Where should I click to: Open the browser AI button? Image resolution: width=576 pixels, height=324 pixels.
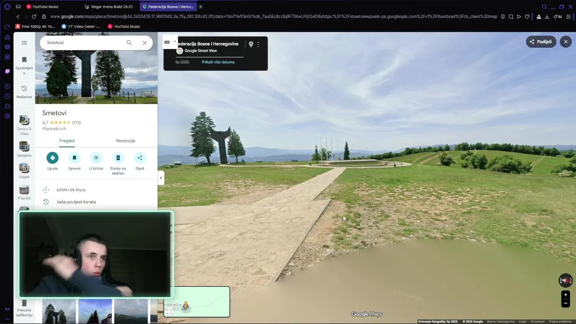(558, 17)
